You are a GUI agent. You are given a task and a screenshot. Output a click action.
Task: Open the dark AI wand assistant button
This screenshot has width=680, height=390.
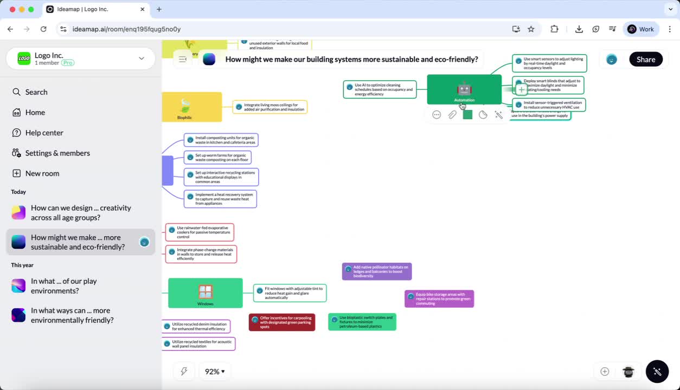pyautogui.click(x=657, y=372)
